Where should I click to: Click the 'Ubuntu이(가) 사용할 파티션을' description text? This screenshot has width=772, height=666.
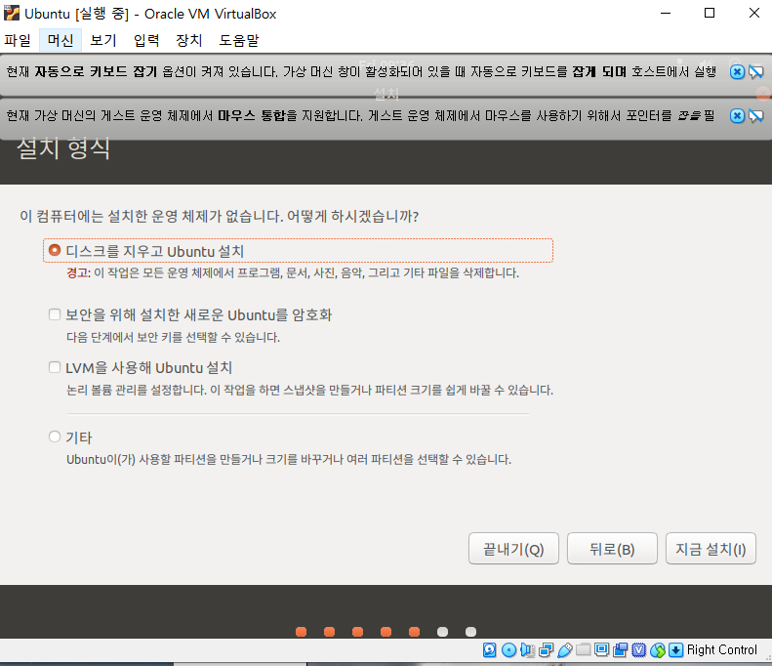(x=289, y=460)
